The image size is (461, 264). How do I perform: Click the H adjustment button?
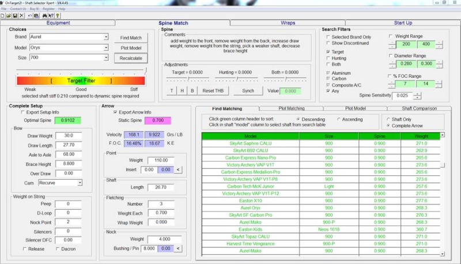point(182,90)
